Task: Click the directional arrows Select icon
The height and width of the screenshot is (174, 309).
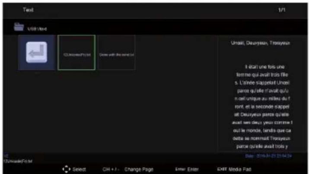Action: point(67,169)
